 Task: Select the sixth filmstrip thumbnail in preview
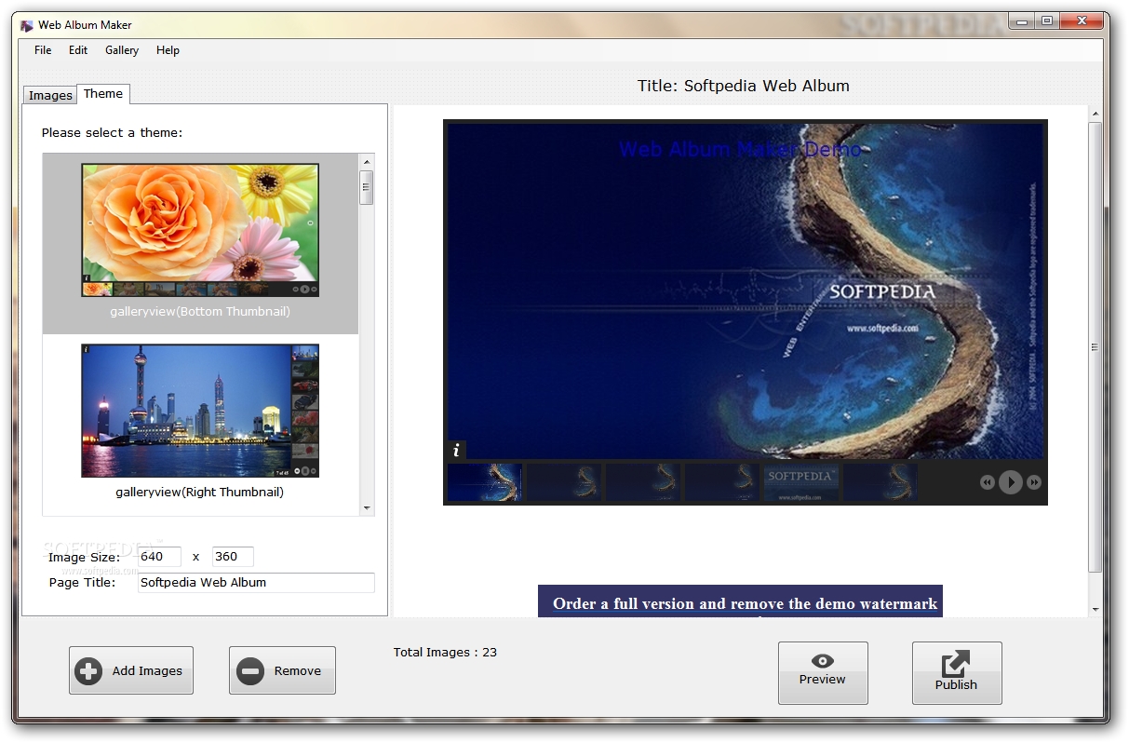[x=880, y=482]
